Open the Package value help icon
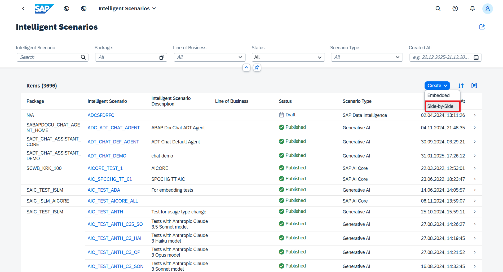The width and height of the screenshot is (503, 272). tap(162, 57)
